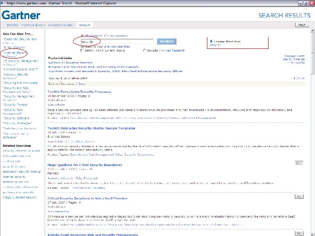Try the IT Security Management Software suggestion
This screenshot has width=315, height=236.
tap(21, 62)
